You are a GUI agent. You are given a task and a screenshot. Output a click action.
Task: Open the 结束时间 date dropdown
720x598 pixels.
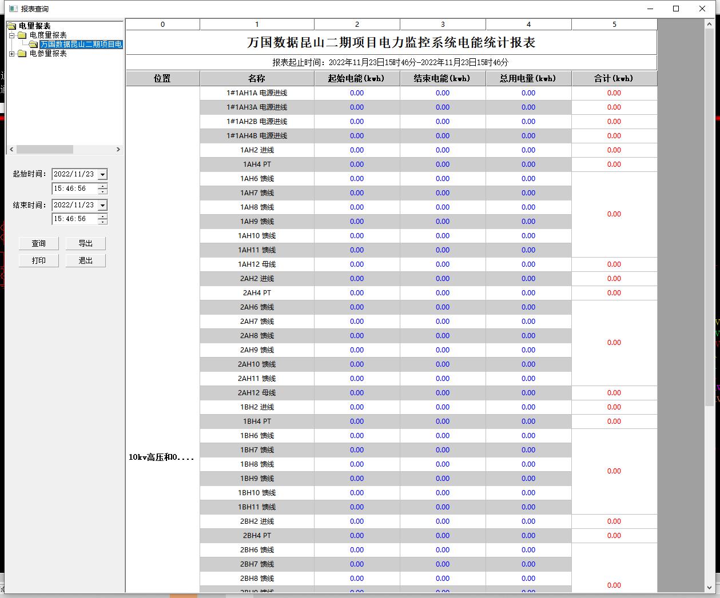click(102, 205)
